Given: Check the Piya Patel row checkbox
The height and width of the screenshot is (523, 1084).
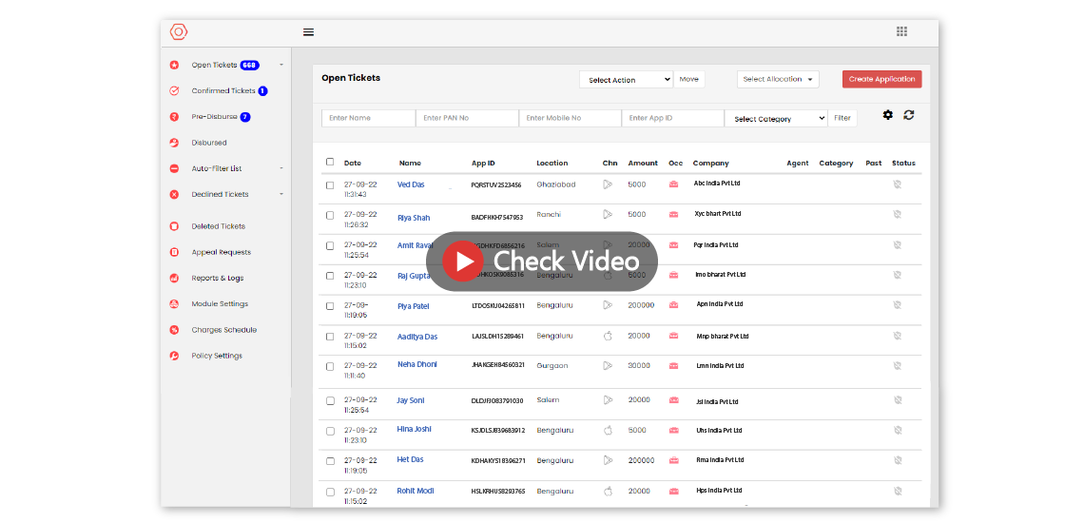Looking at the screenshot, I should (x=330, y=306).
